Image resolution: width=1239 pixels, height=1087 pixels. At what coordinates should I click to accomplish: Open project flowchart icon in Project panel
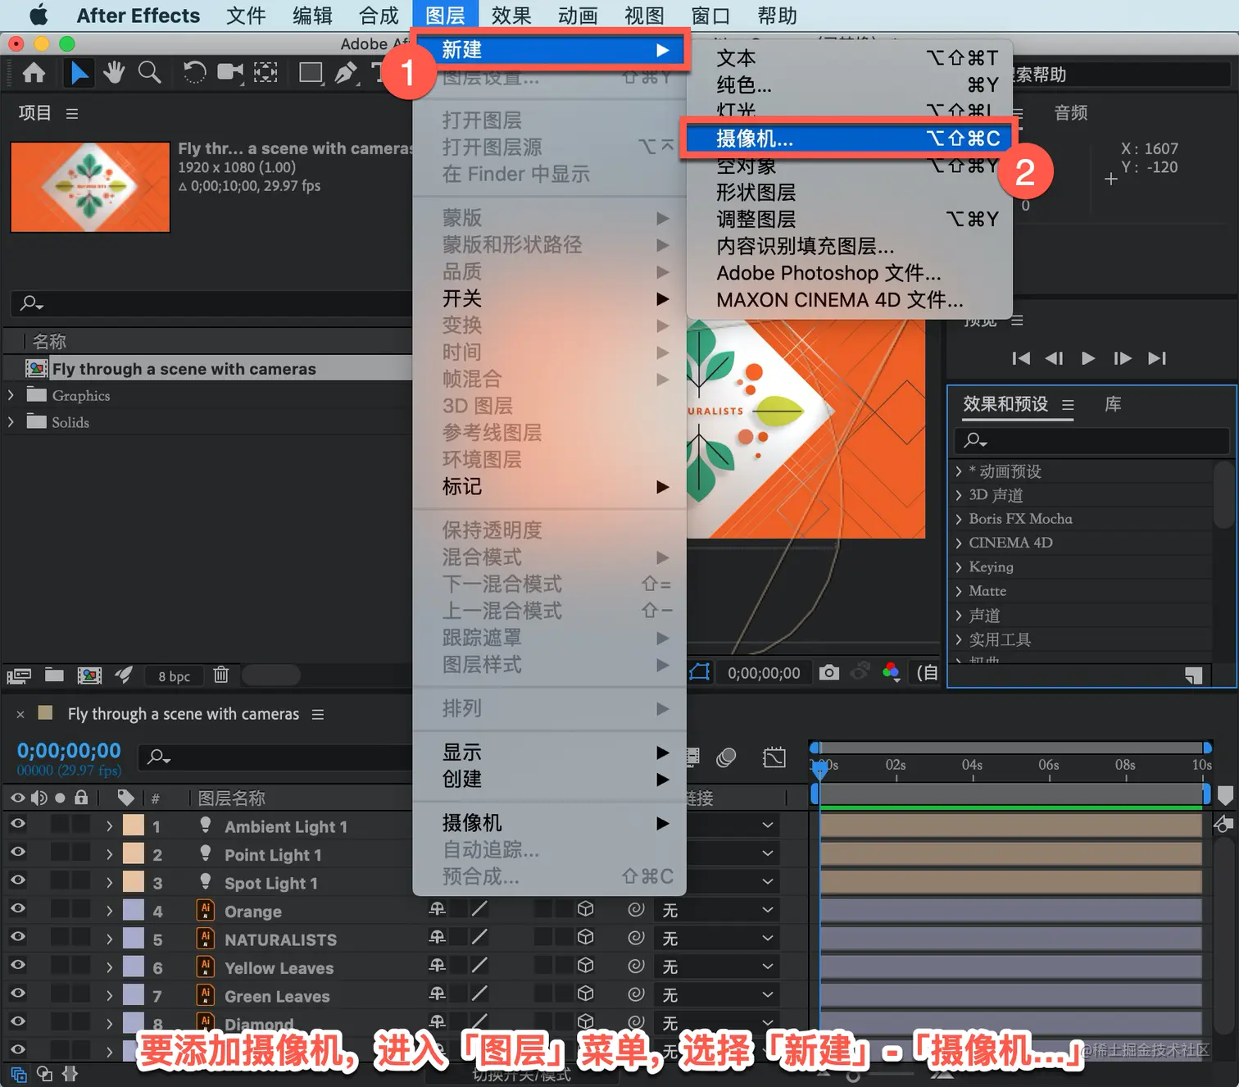pyautogui.click(x=124, y=675)
